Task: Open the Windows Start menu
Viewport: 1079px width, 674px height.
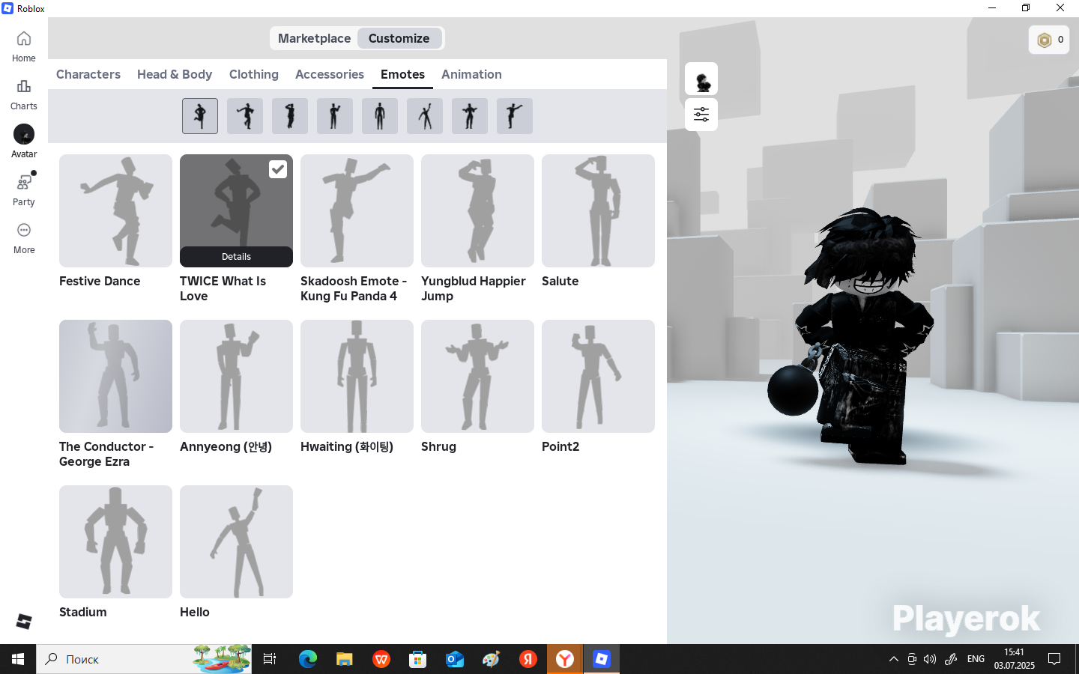Action: tap(18, 659)
